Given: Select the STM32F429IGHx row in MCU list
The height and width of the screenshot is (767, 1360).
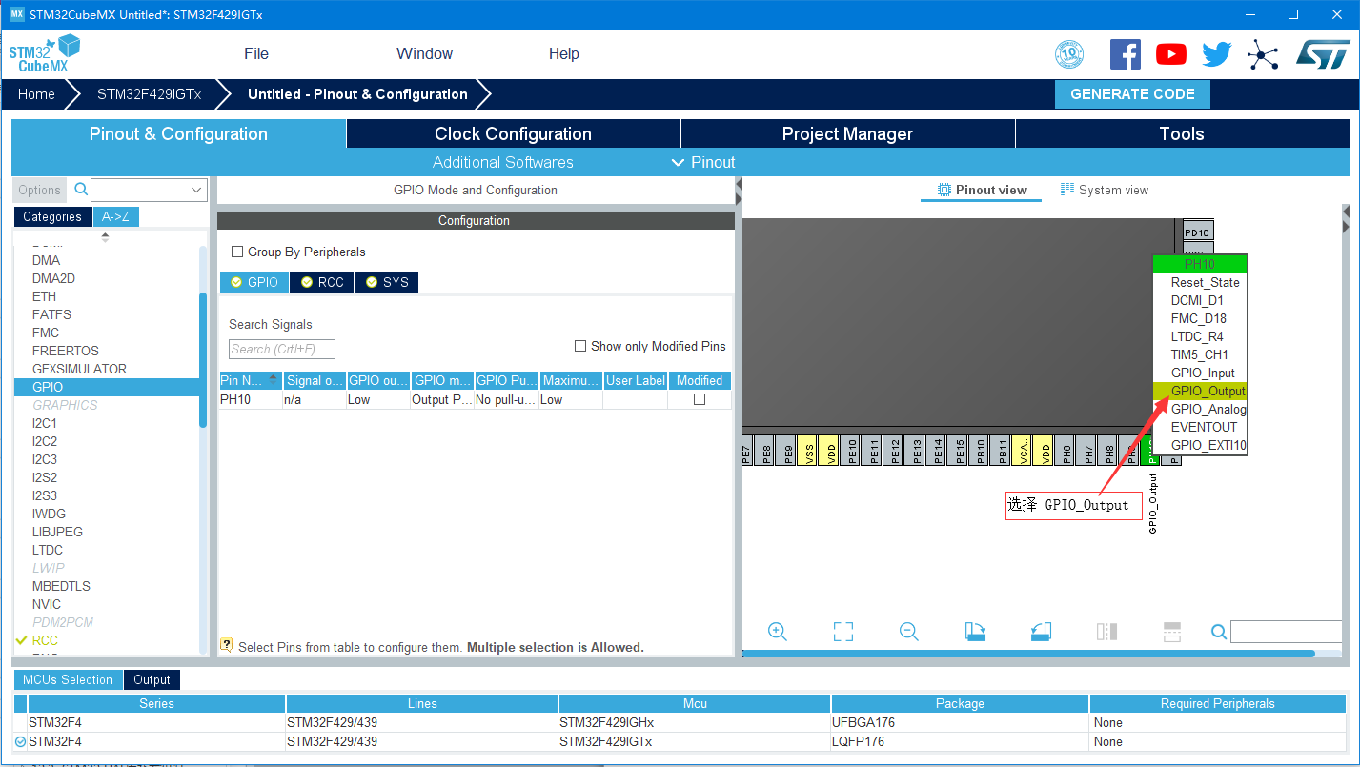Looking at the screenshot, I should pos(681,722).
